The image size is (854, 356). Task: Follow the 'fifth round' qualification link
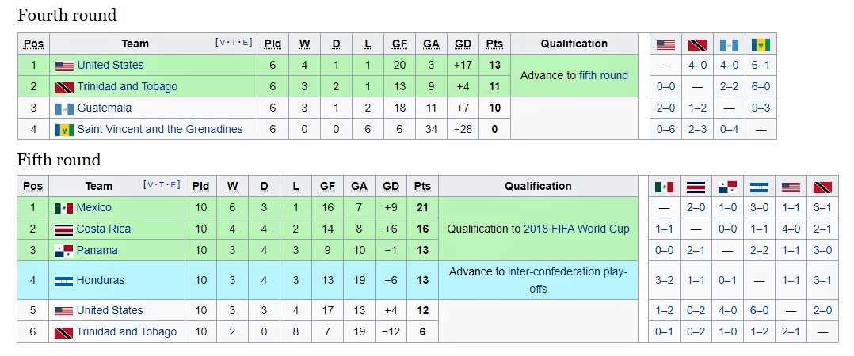click(x=603, y=75)
